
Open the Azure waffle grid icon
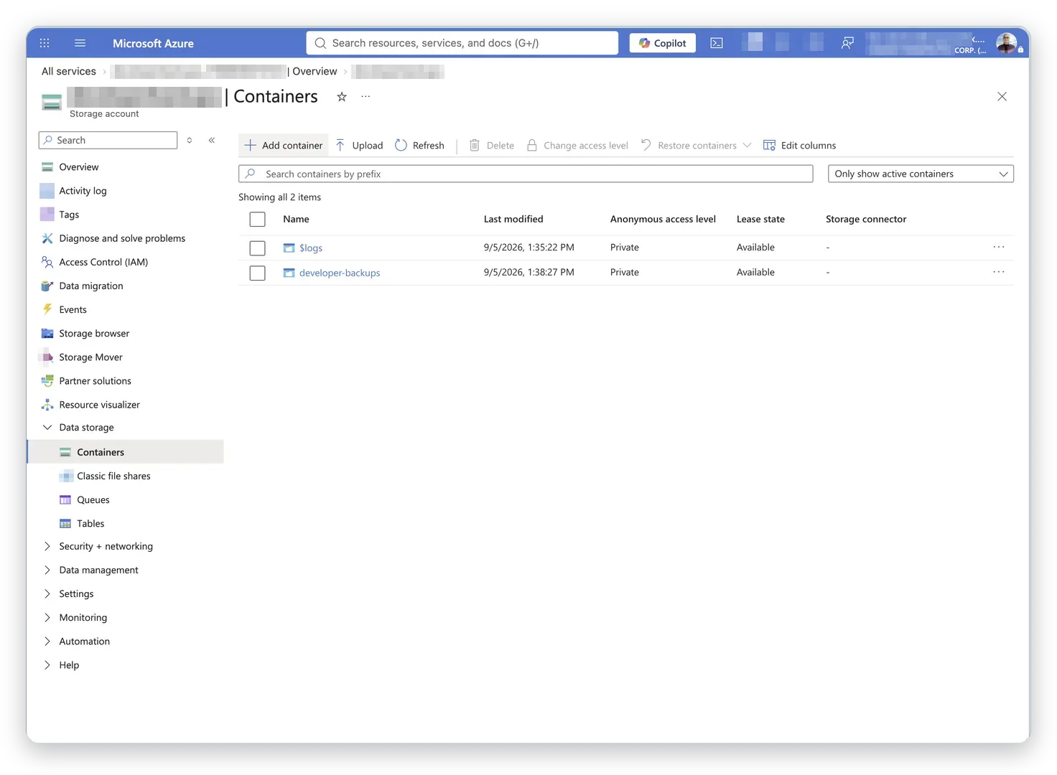[45, 43]
